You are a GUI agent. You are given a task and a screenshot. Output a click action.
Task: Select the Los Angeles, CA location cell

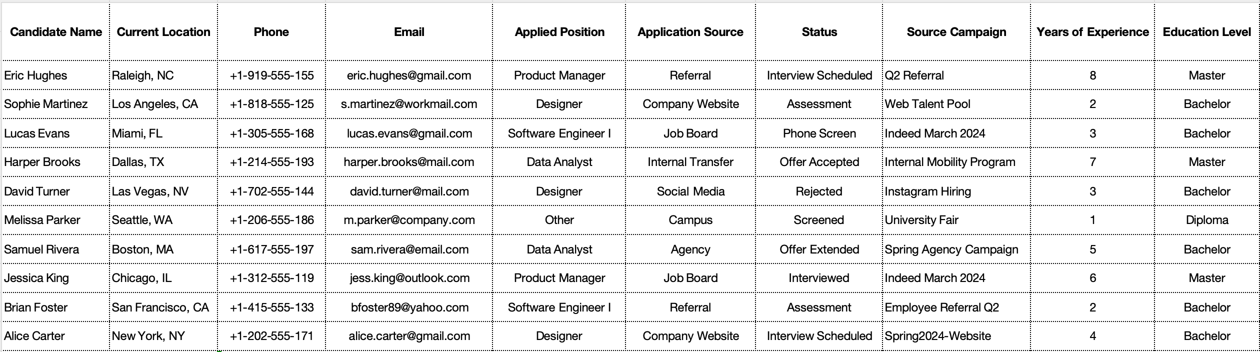click(x=163, y=104)
